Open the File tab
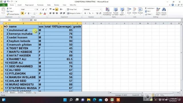This screenshot has height=103, width=183. (x=4, y=5)
